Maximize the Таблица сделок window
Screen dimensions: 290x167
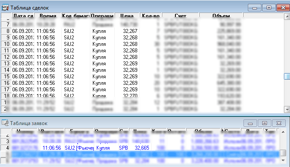click(269, 8)
